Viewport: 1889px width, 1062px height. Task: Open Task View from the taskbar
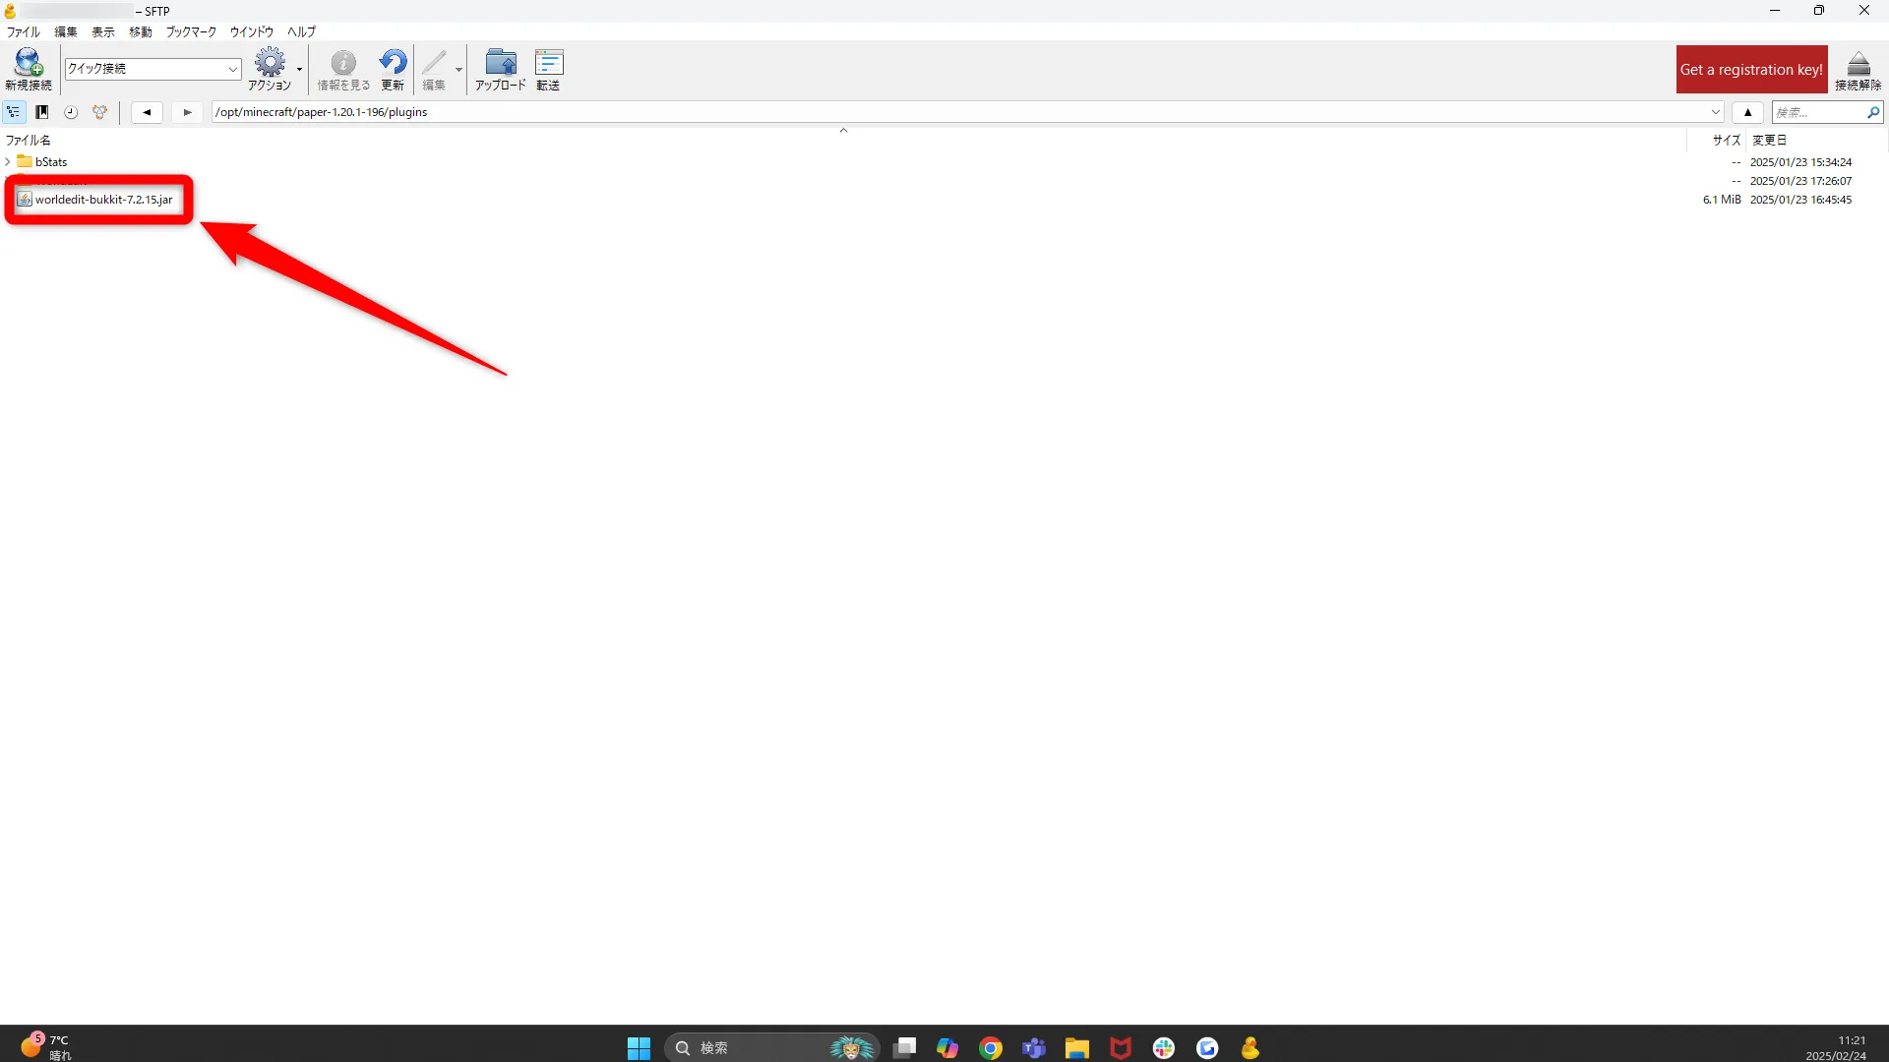point(905,1048)
